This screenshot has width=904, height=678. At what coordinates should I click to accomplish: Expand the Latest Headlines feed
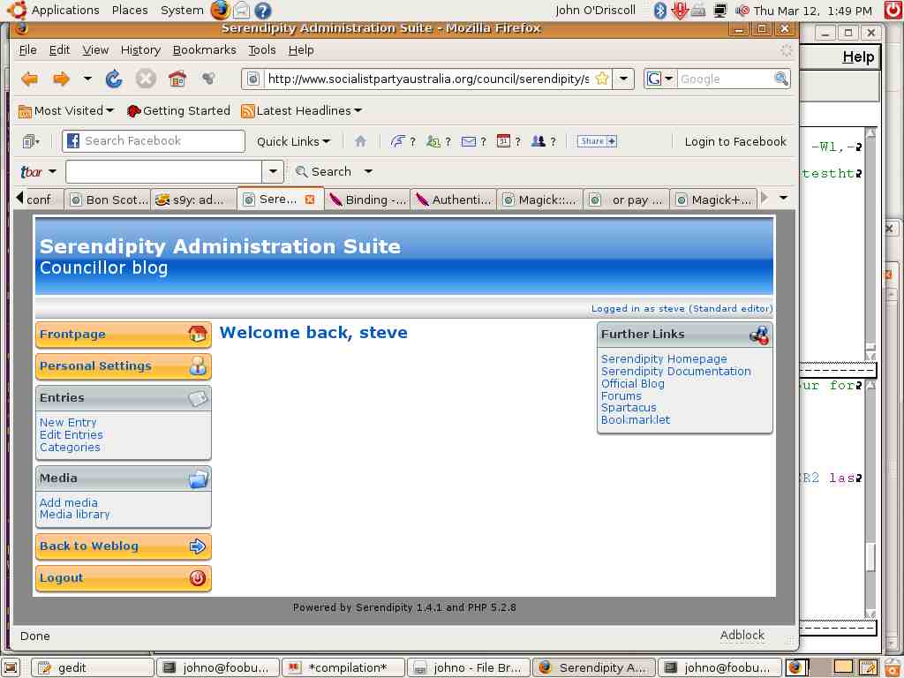300,110
